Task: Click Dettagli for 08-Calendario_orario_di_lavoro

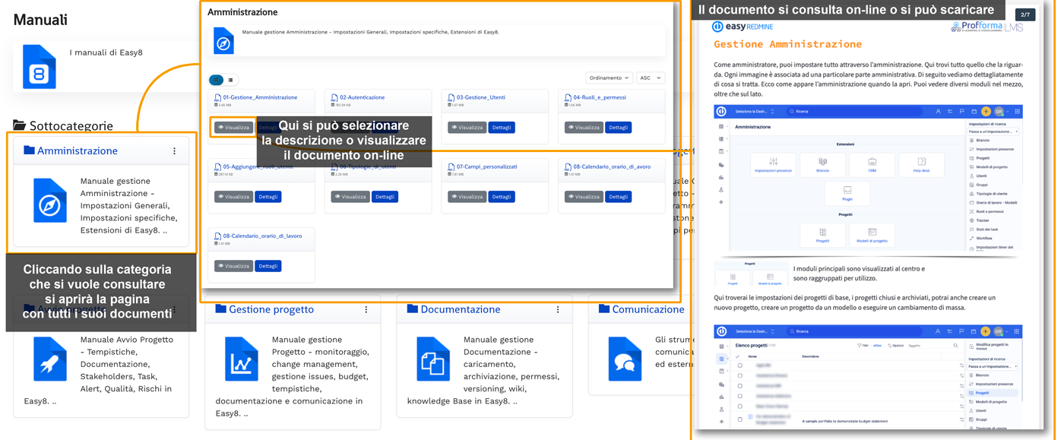Action: pos(268,266)
